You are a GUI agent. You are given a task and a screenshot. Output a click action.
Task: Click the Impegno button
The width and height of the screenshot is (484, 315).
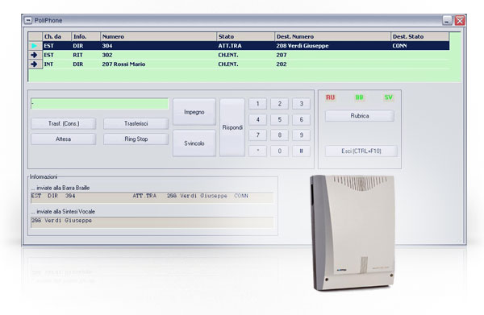click(x=194, y=112)
